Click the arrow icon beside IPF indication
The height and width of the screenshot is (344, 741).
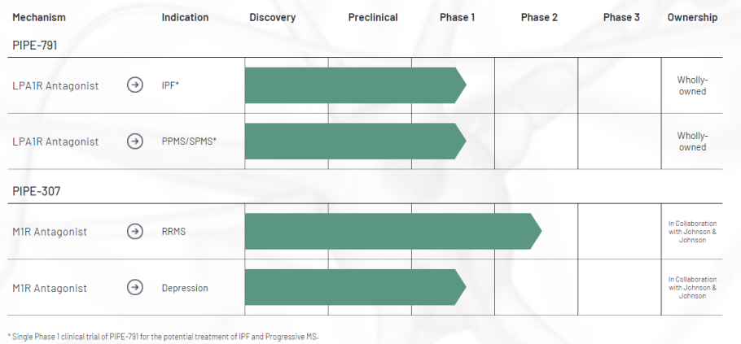pyautogui.click(x=135, y=85)
